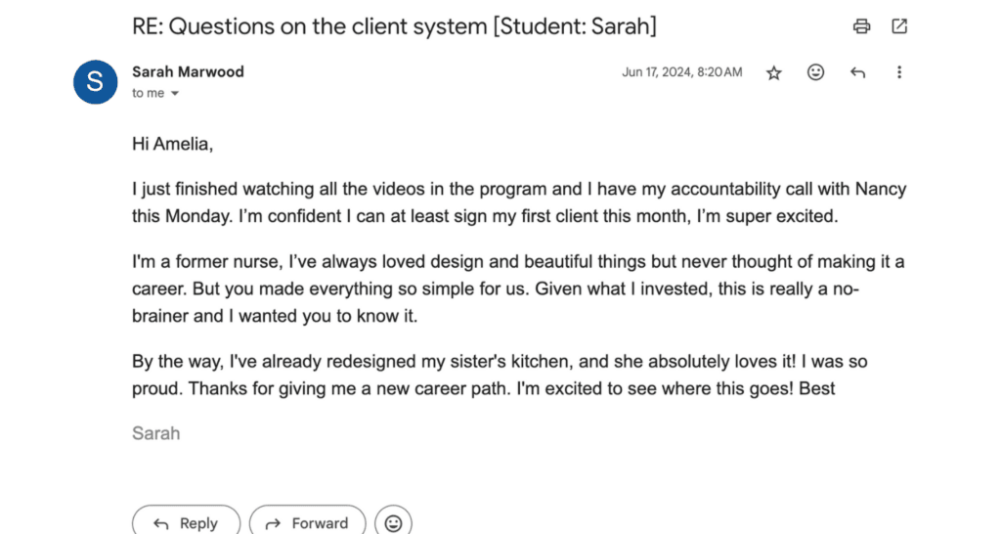
Task: Open the three-dot More options menu
Action: tap(899, 72)
